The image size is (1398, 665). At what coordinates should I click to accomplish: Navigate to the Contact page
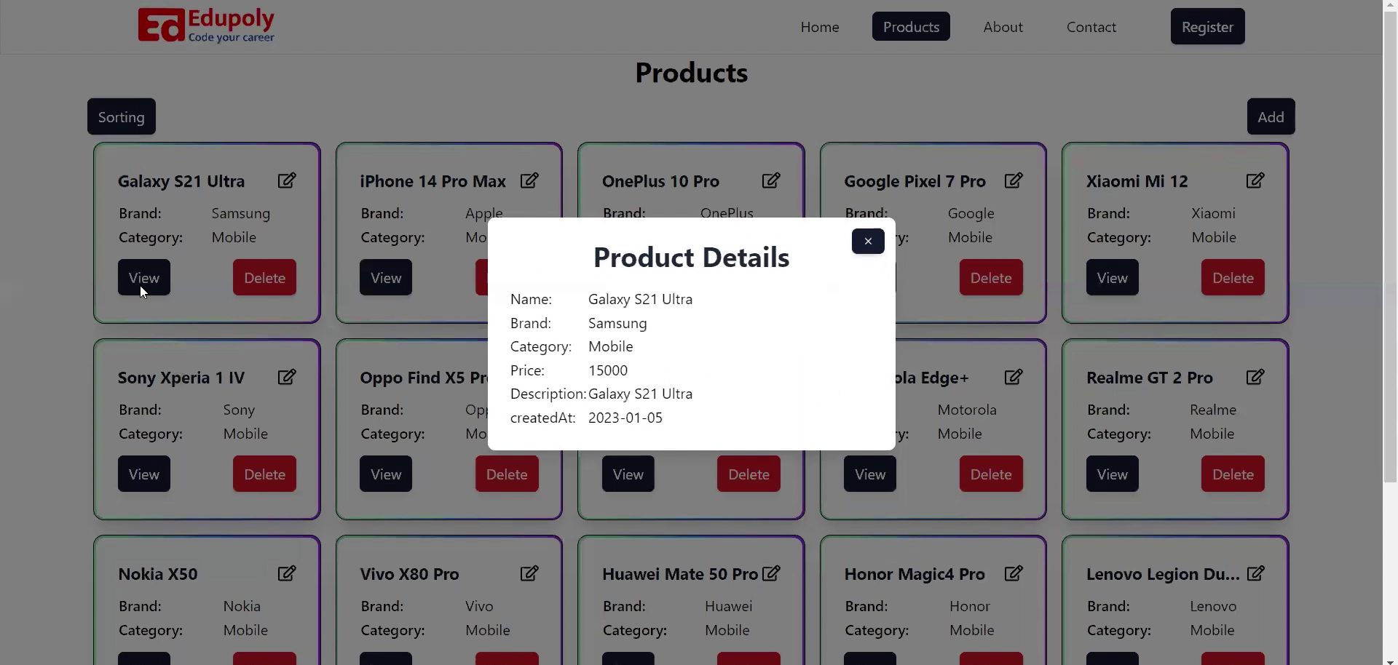(1091, 27)
